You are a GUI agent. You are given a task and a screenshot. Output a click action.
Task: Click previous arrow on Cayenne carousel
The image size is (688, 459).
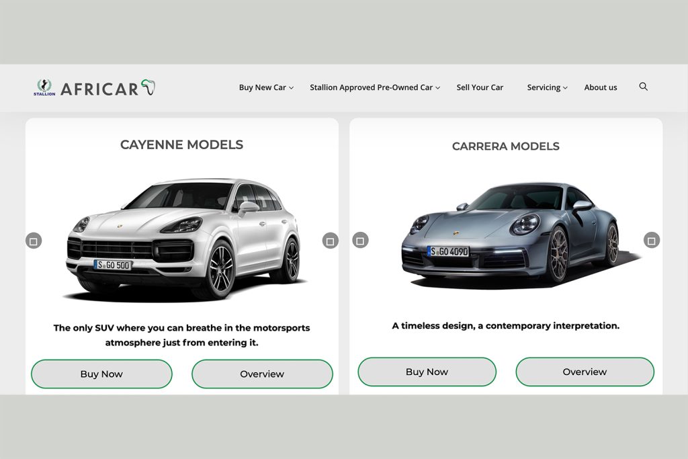pos(34,241)
